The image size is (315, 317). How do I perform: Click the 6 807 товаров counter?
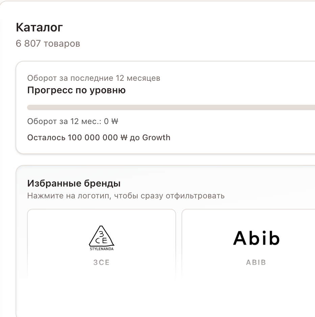coord(48,43)
